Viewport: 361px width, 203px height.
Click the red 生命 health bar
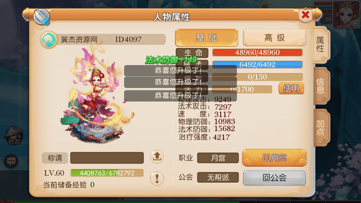click(257, 52)
